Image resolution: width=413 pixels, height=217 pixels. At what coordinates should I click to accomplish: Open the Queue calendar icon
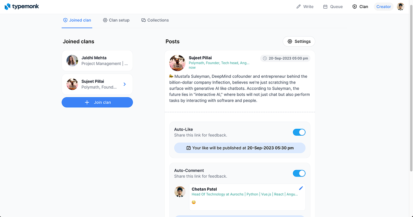[325, 7]
